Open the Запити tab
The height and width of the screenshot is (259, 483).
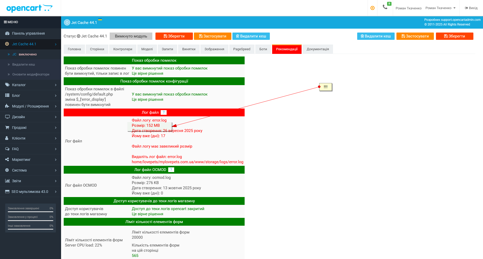pos(167,49)
